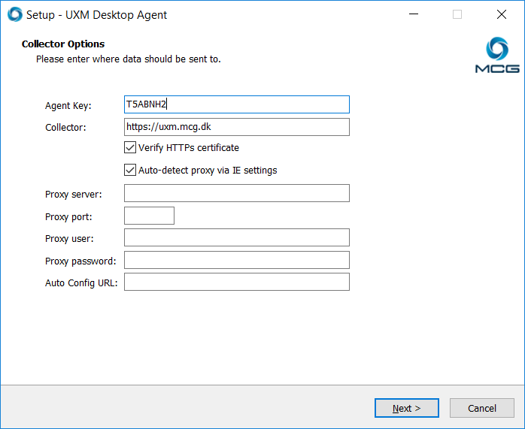The height and width of the screenshot is (429, 525).
Task: Click the Agent Key input field
Action: (x=236, y=104)
